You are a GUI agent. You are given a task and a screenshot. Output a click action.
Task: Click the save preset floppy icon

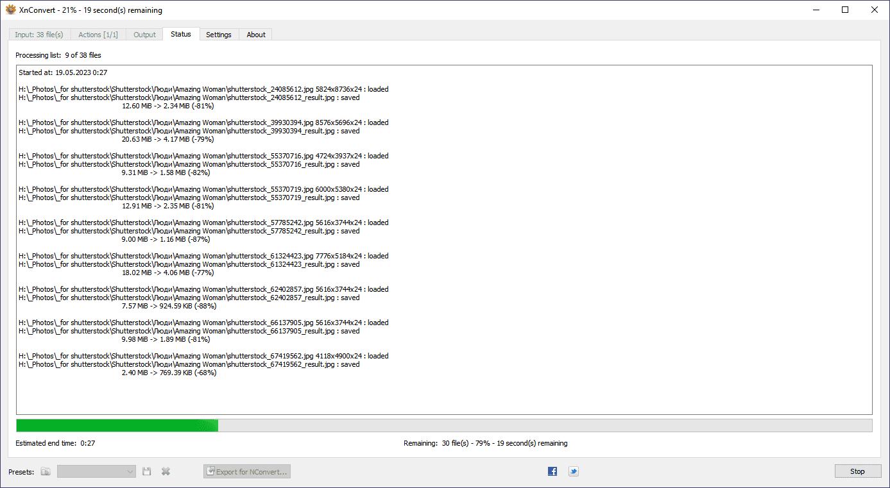coord(147,471)
